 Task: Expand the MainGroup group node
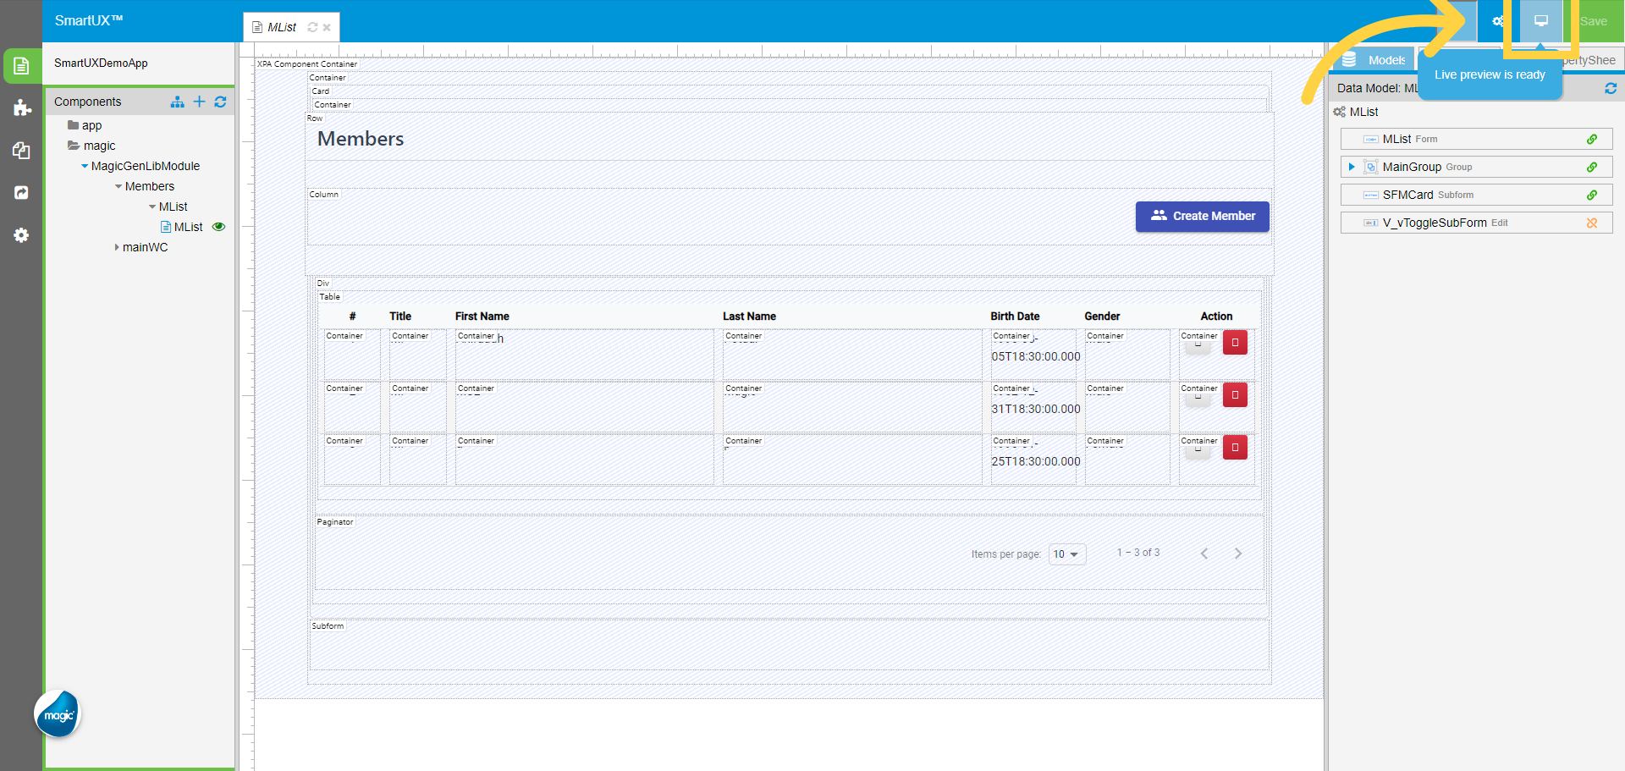click(x=1352, y=167)
